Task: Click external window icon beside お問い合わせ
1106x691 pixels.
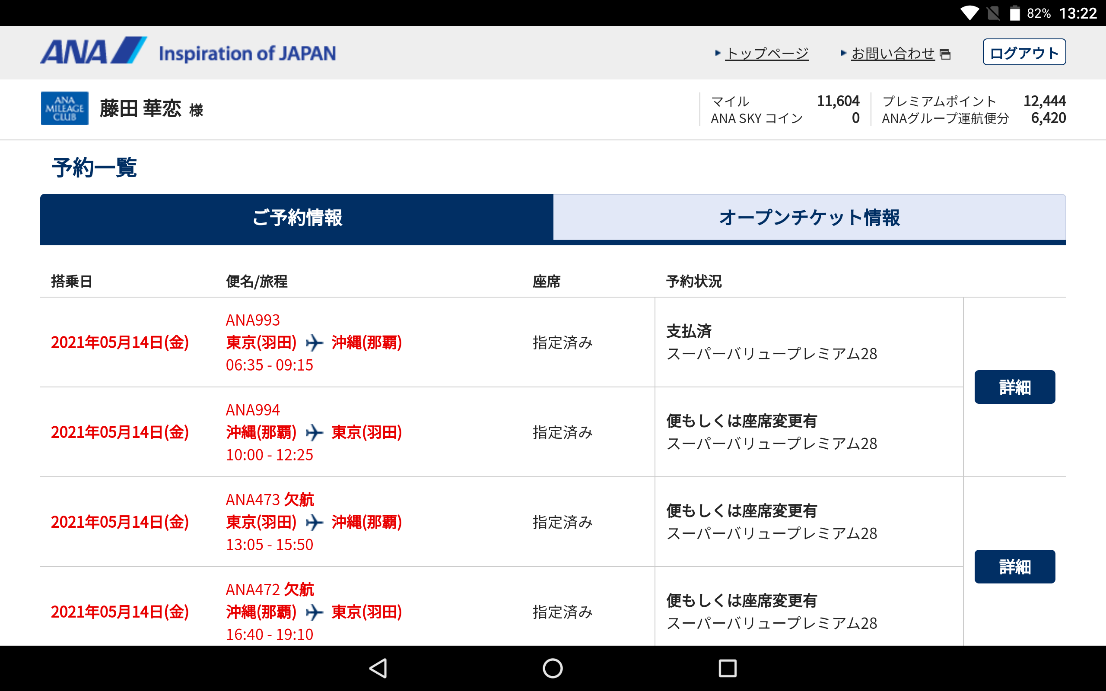Action: [945, 54]
